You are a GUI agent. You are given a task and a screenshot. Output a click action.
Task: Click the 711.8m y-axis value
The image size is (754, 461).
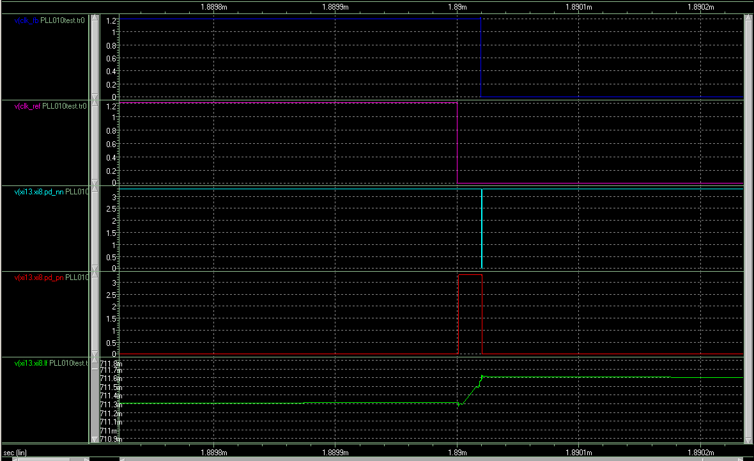point(111,363)
